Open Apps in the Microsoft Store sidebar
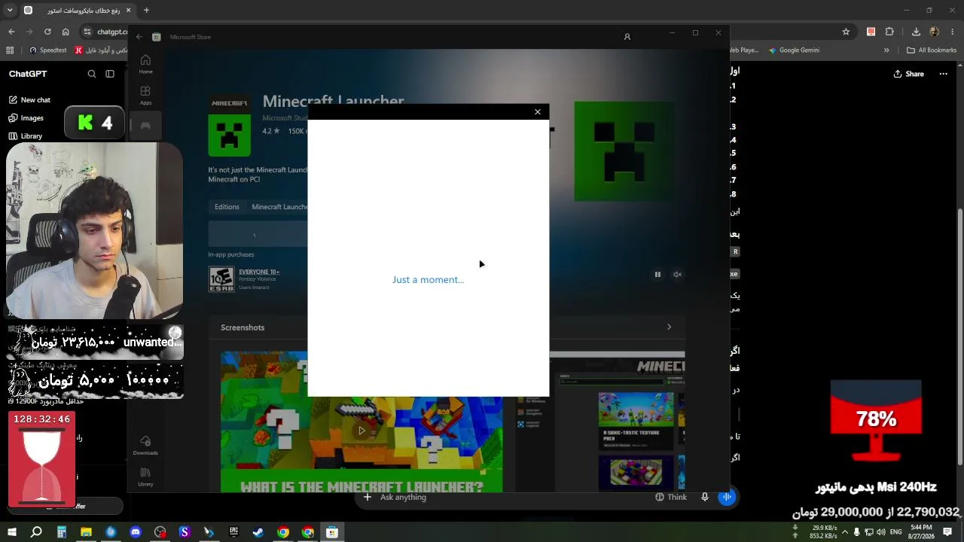 click(x=145, y=95)
